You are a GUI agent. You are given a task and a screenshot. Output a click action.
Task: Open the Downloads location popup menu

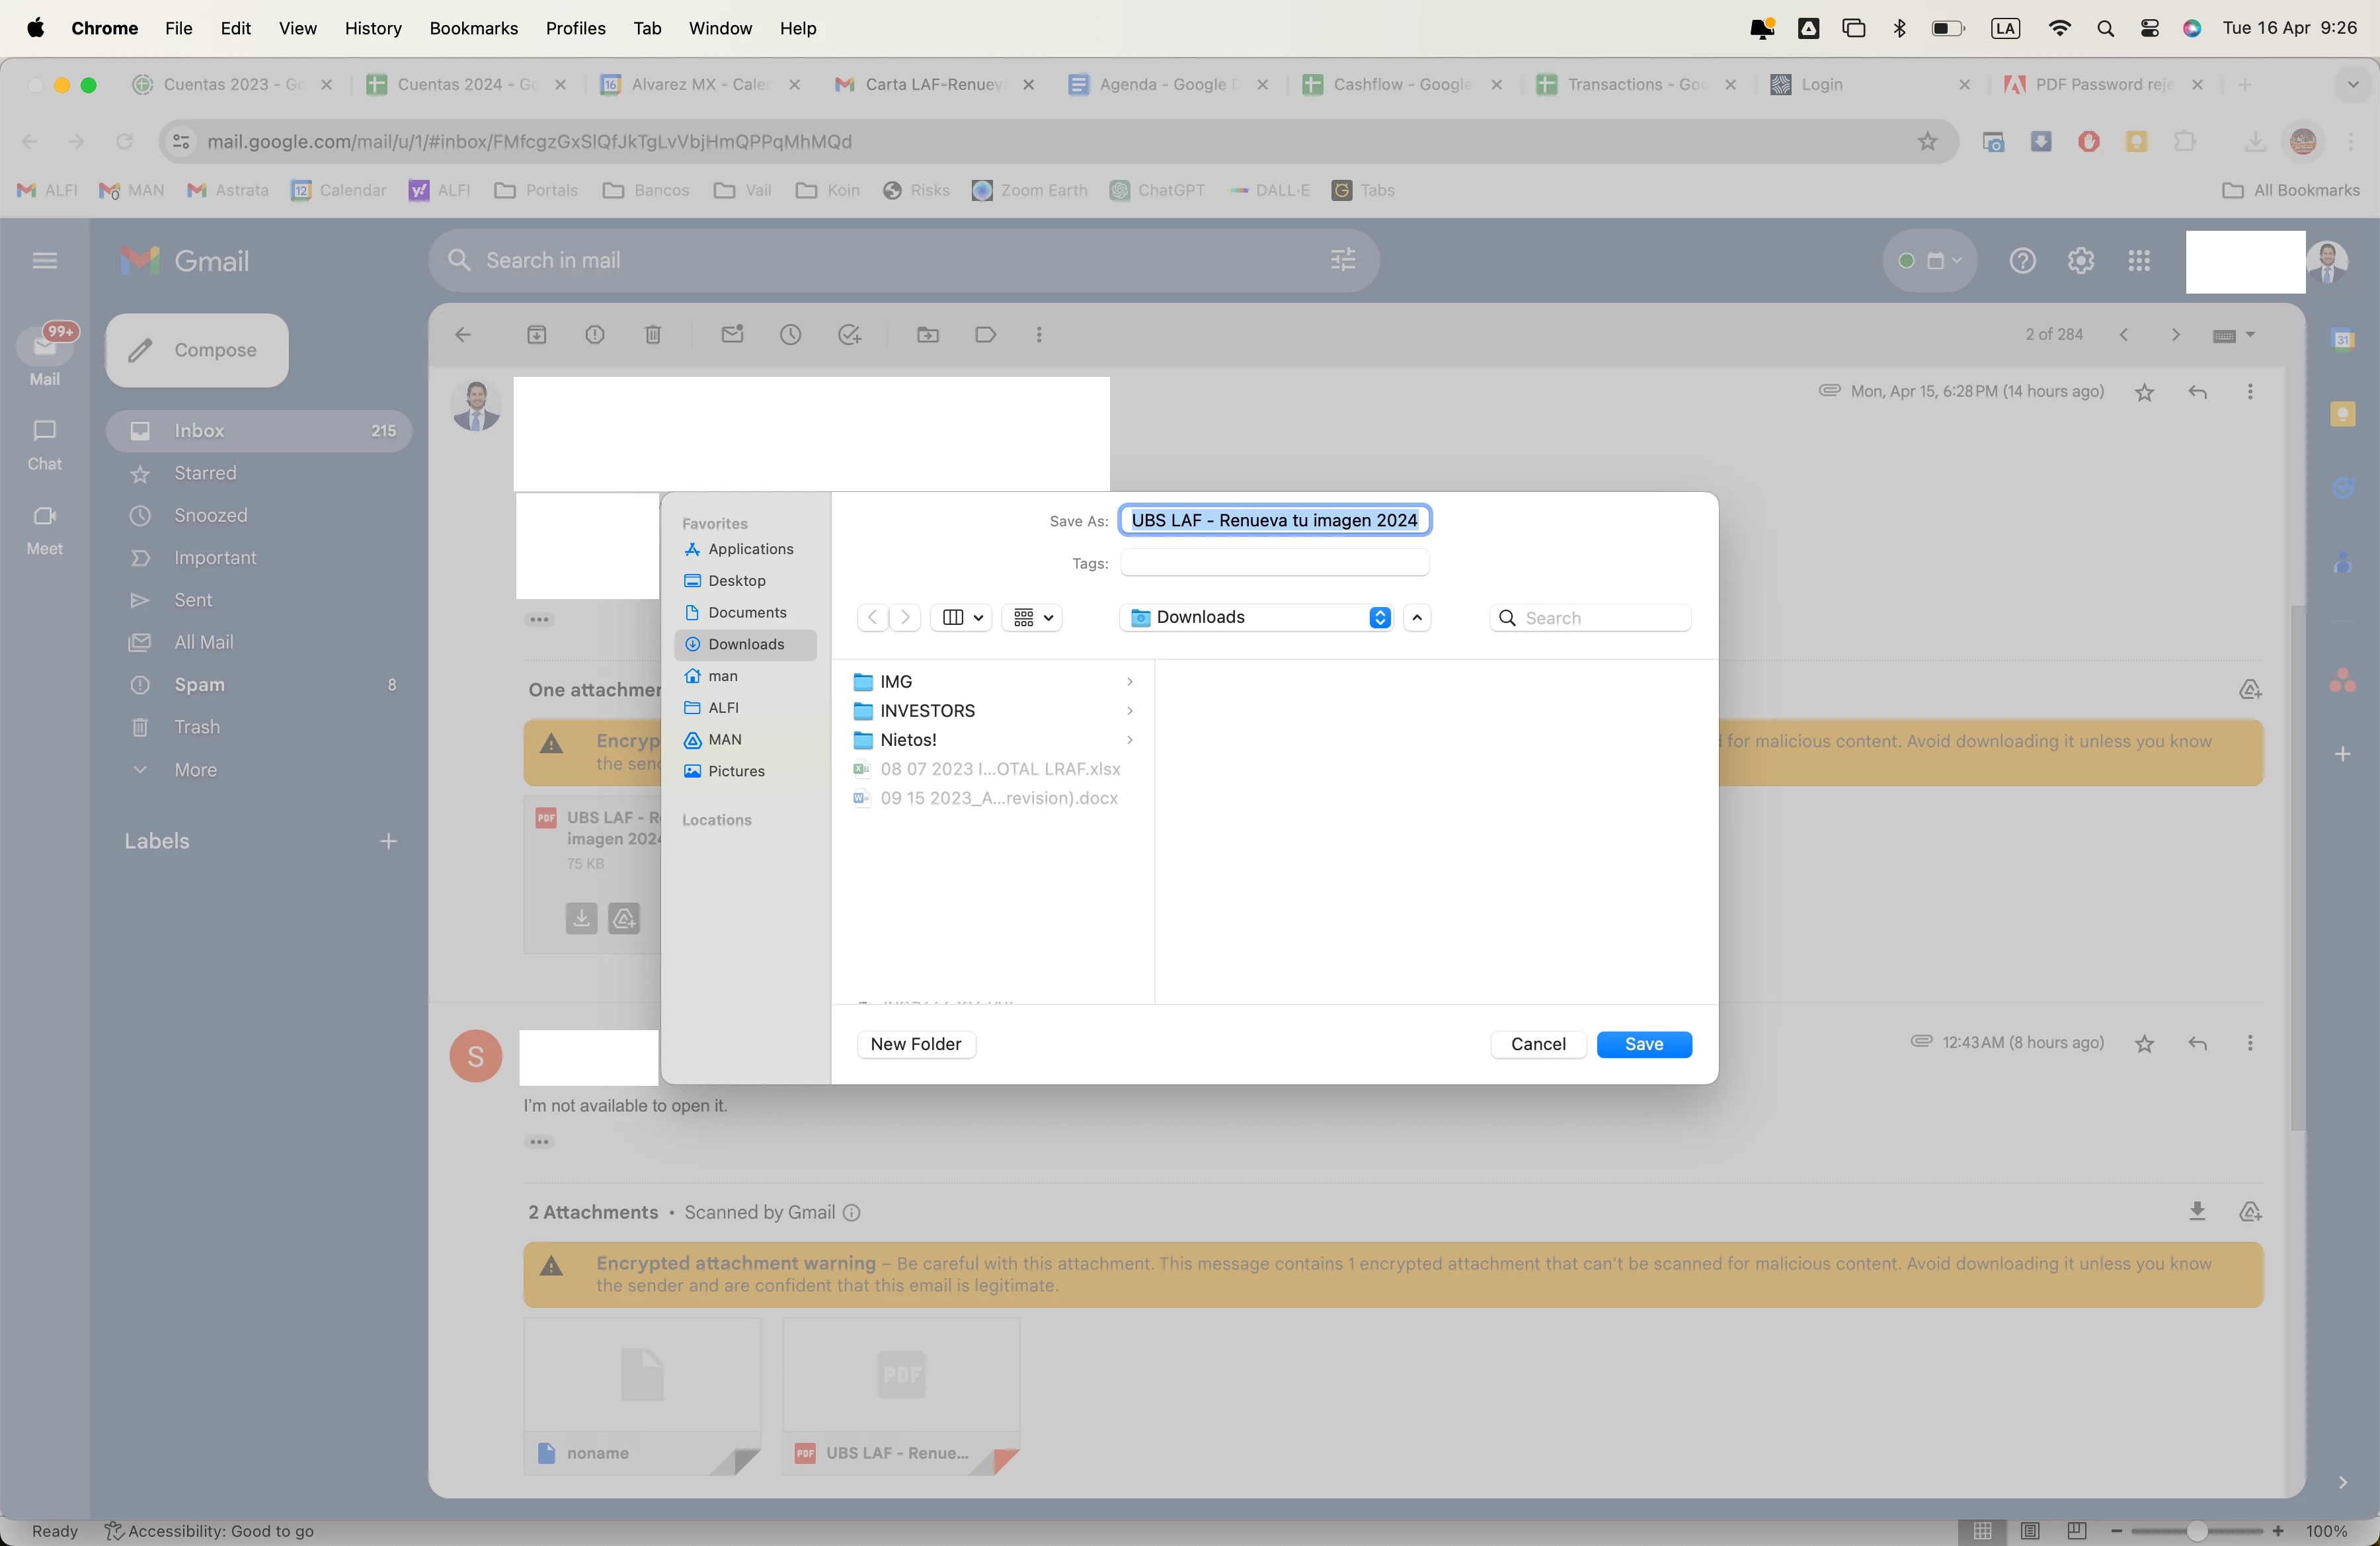tap(1379, 618)
